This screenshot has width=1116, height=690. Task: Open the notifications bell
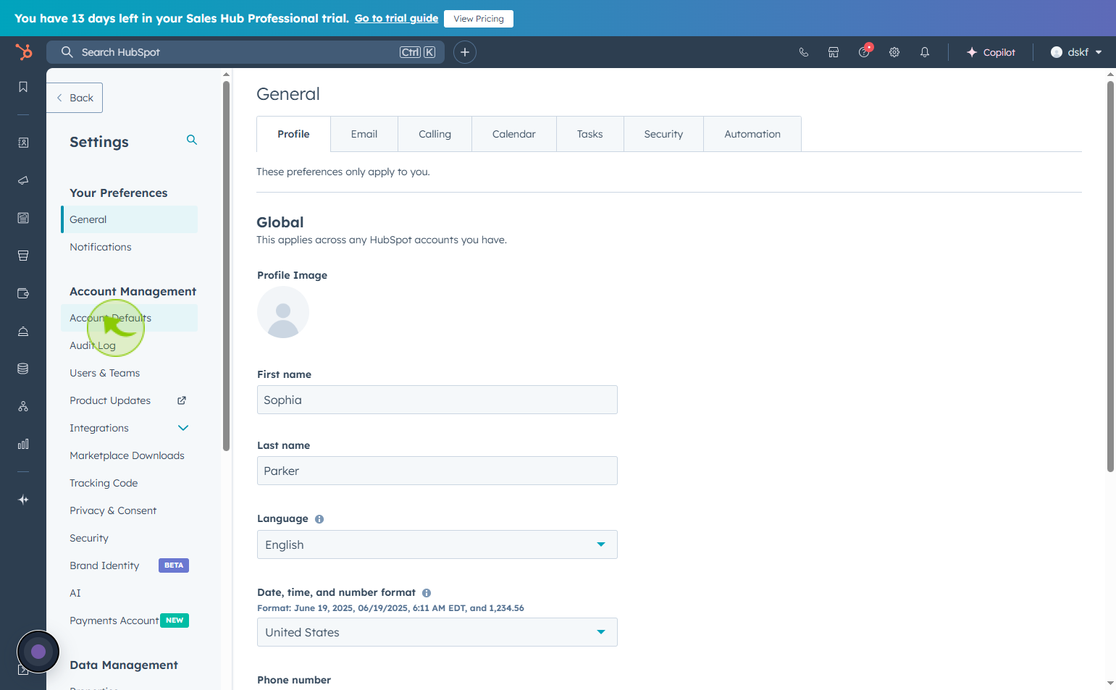[925, 52]
